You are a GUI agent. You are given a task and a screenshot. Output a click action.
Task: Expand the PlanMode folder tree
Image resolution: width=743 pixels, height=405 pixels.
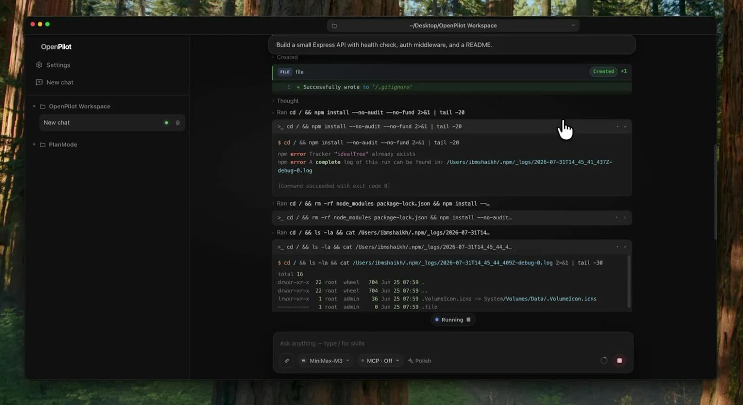34,144
